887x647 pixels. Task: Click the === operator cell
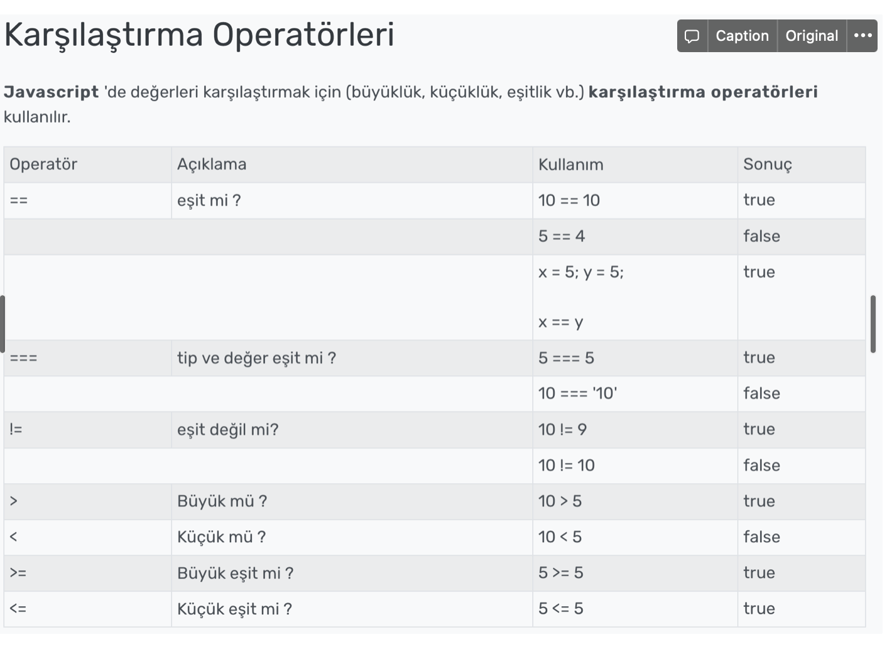87,358
